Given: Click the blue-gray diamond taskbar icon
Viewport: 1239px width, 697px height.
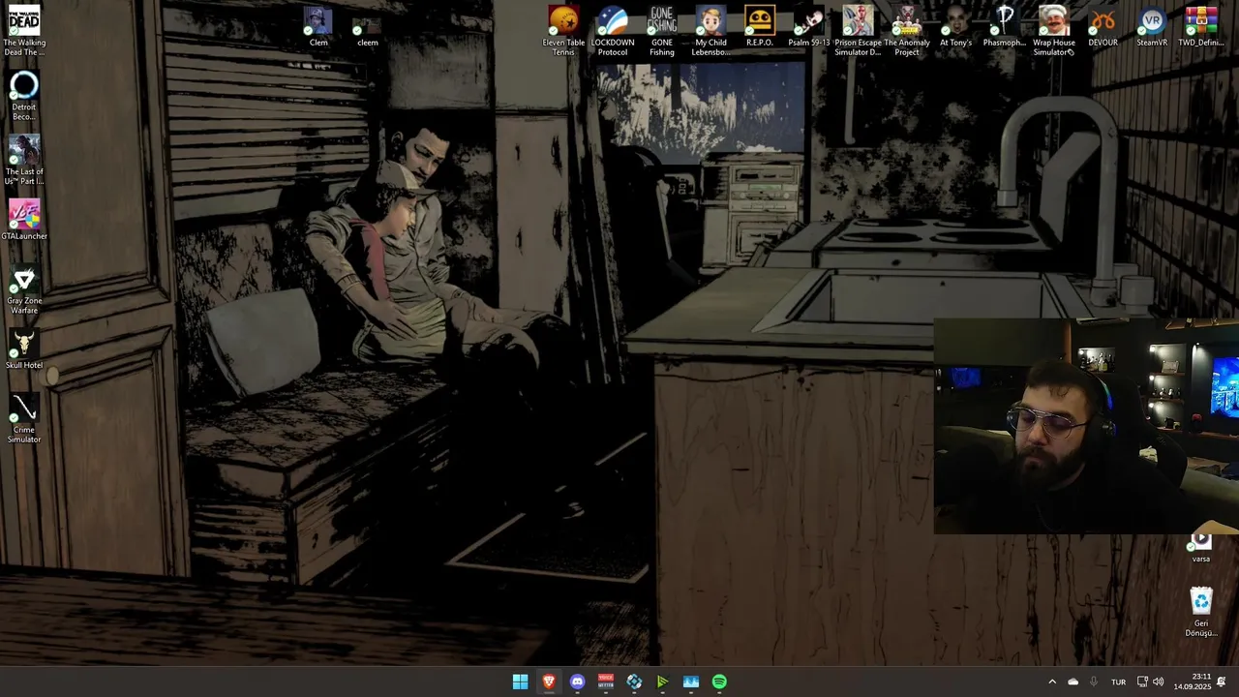Looking at the screenshot, I should click(634, 682).
